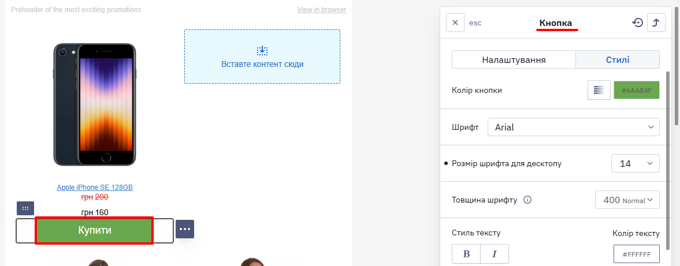Click the info icon beside Товщина шрифту
Image resolution: width=680 pixels, height=266 pixels.
[527, 200]
